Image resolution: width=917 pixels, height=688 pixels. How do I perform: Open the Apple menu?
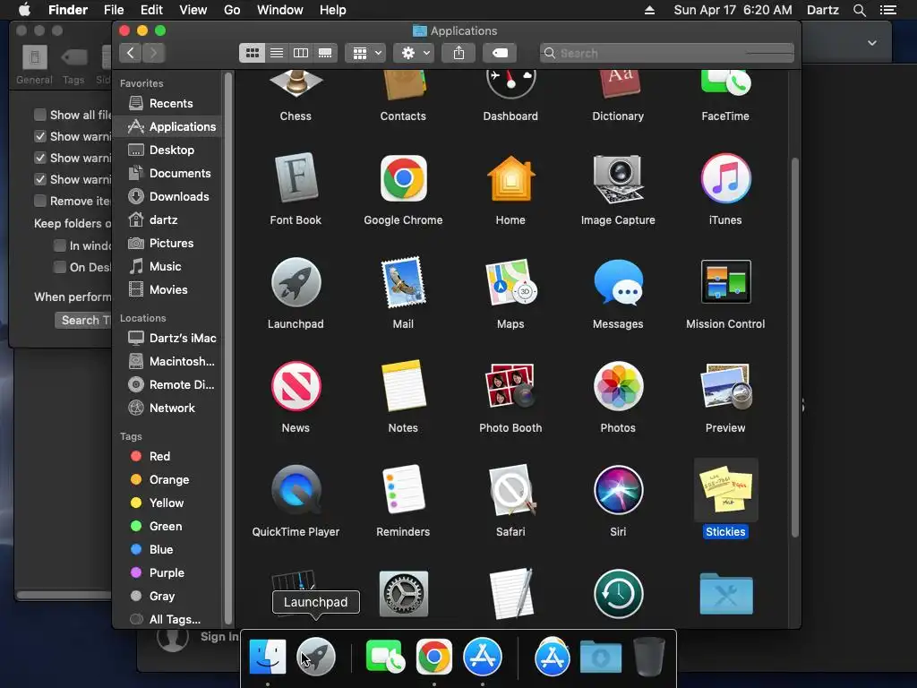pos(24,10)
